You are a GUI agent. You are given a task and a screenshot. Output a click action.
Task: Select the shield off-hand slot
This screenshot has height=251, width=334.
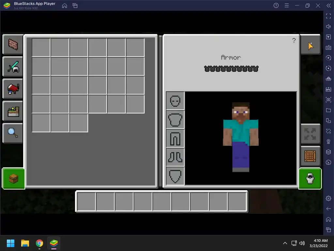pos(175,176)
